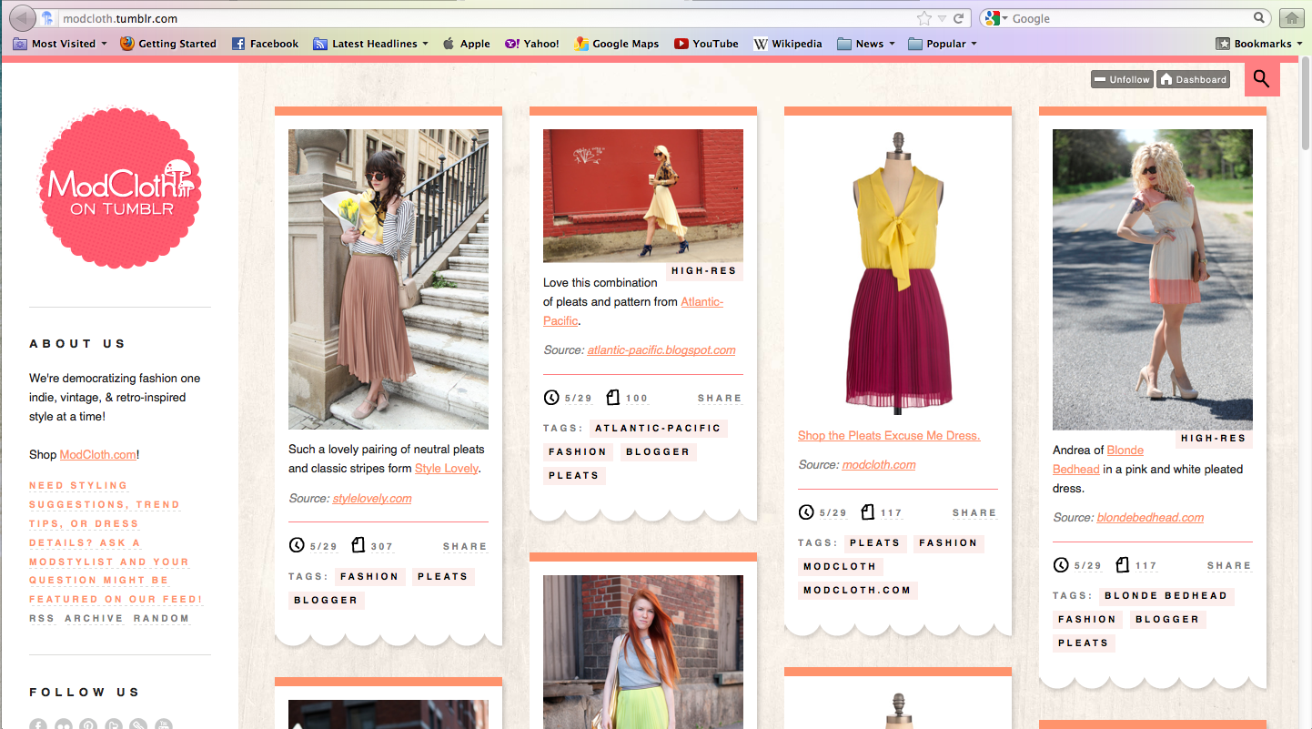Go to the browser home page icon
The width and height of the screenshot is (1312, 729).
1290,18
